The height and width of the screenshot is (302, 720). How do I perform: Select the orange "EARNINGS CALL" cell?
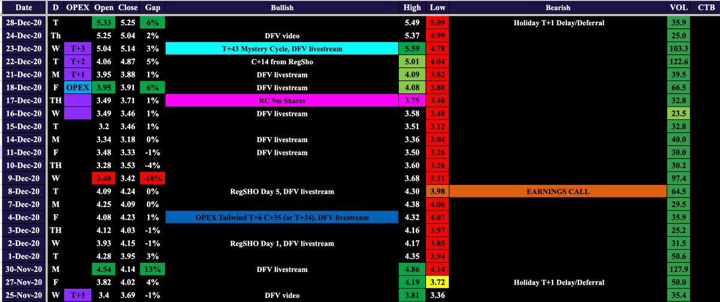[558, 192]
